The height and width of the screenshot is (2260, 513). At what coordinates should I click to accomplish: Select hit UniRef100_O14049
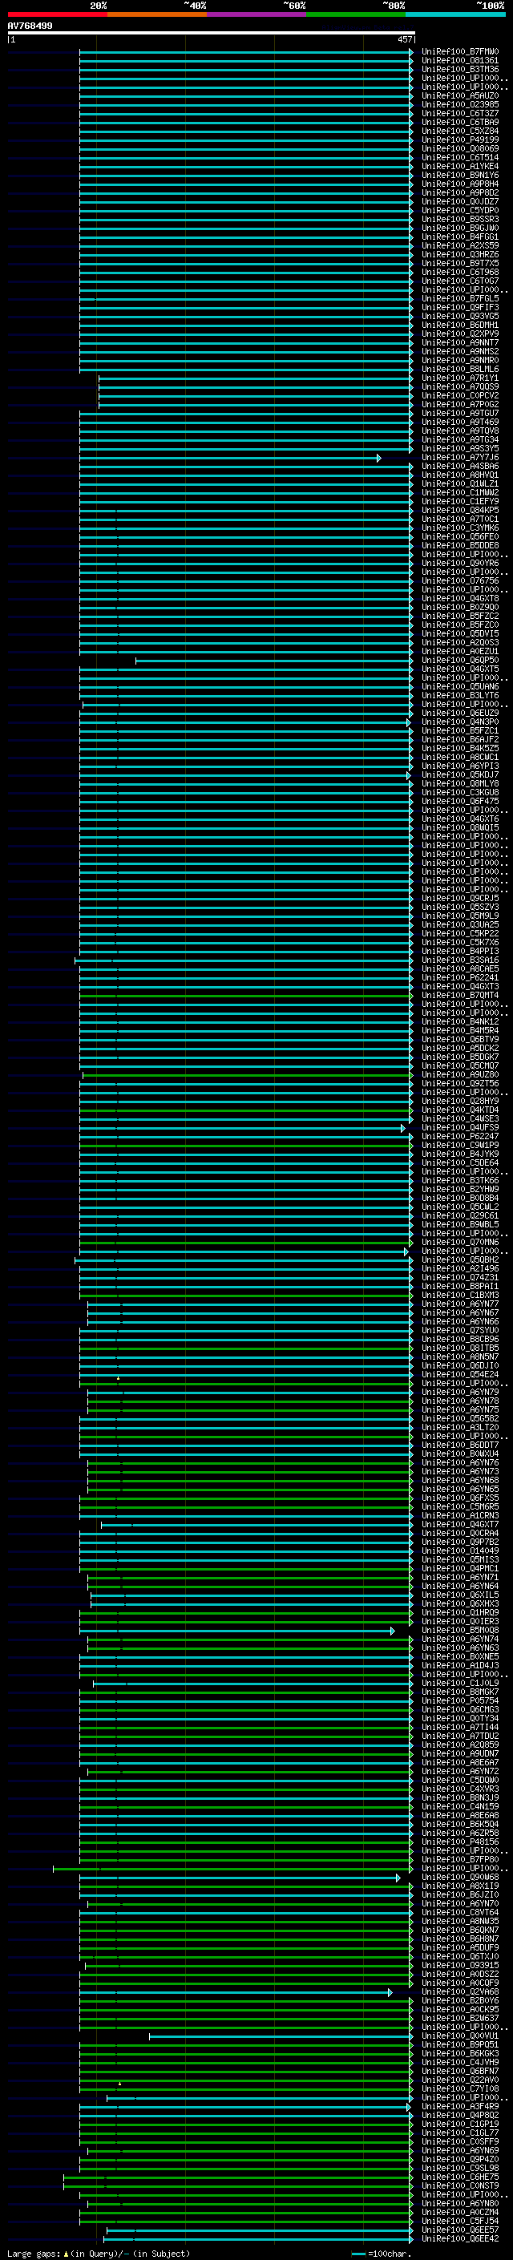coord(460,1550)
